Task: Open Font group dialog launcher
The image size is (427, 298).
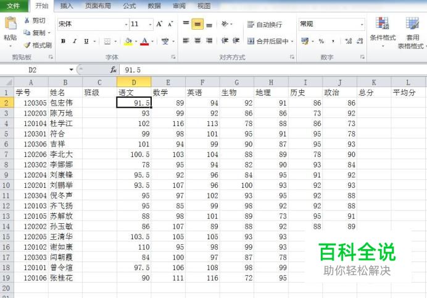Action: 173,57
